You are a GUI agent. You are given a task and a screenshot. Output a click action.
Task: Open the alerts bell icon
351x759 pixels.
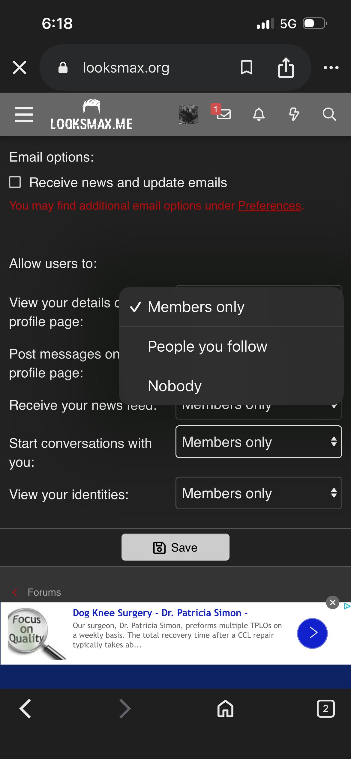[259, 114]
